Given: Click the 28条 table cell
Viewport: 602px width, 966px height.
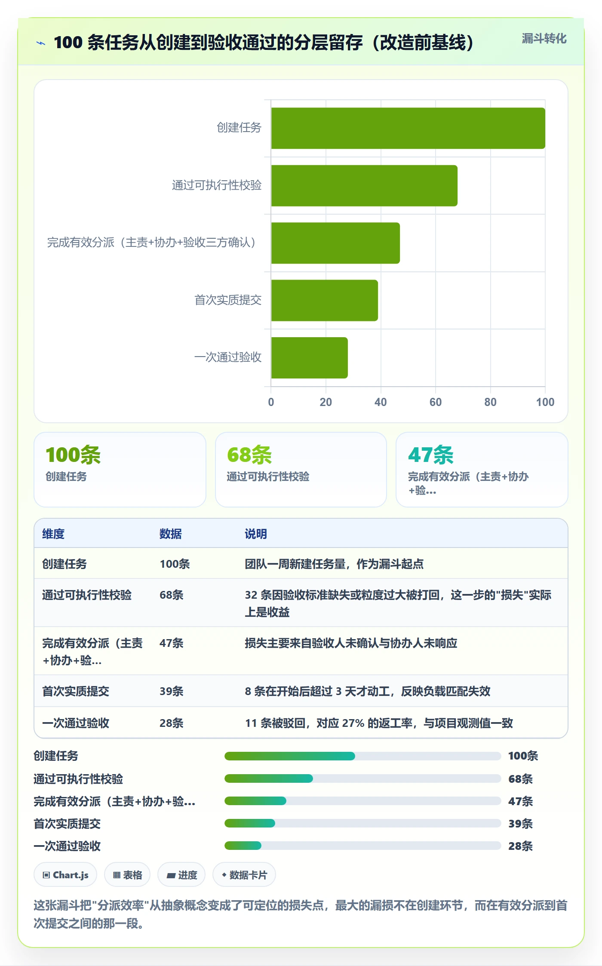Looking at the screenshot, I should [172, 723].
